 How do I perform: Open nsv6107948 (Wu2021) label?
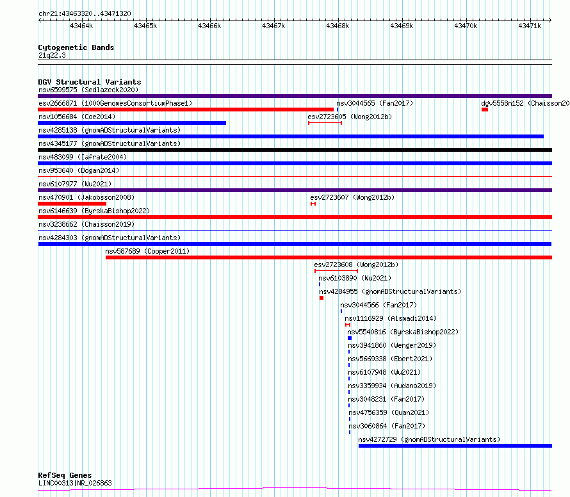click(x=384, y=372)
